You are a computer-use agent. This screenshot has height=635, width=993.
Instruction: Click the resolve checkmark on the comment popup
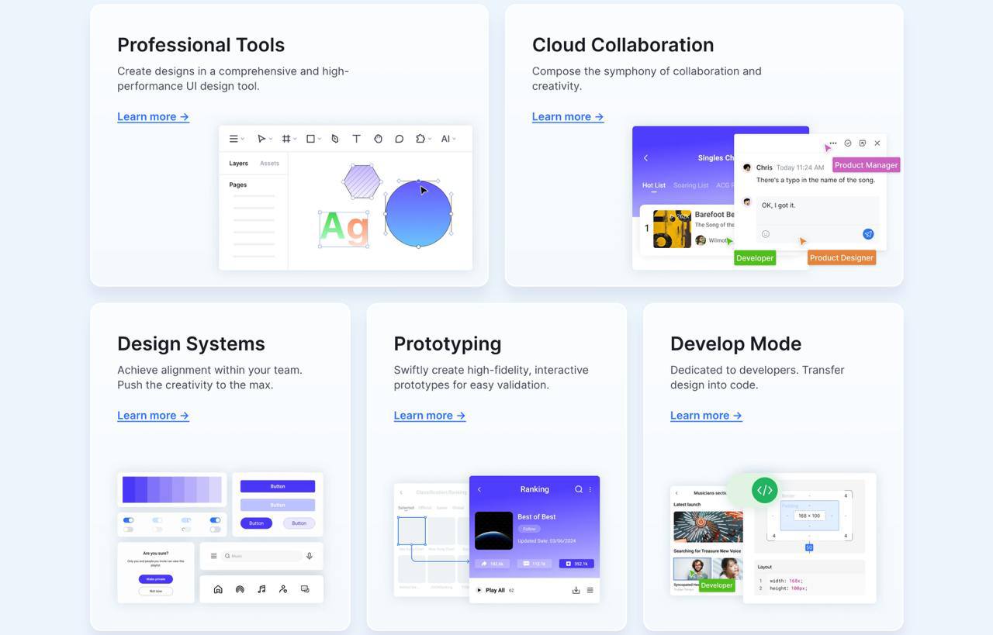pos(847,143)
